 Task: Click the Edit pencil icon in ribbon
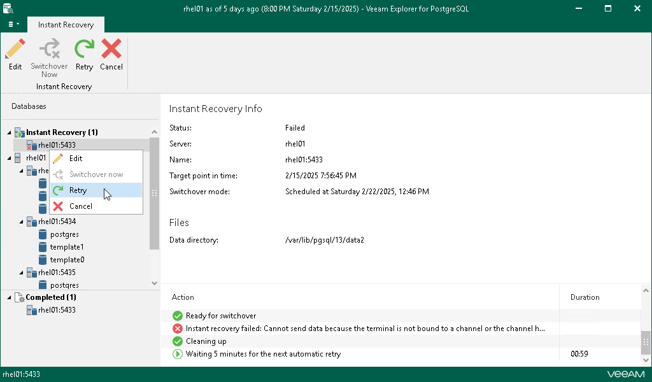click(15, 49)
